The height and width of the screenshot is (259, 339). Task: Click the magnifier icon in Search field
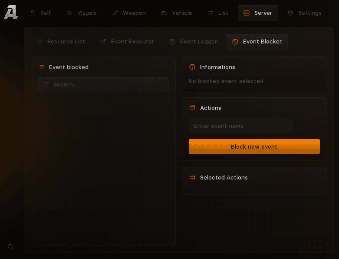pyautogui.click(x=46, y=85)
